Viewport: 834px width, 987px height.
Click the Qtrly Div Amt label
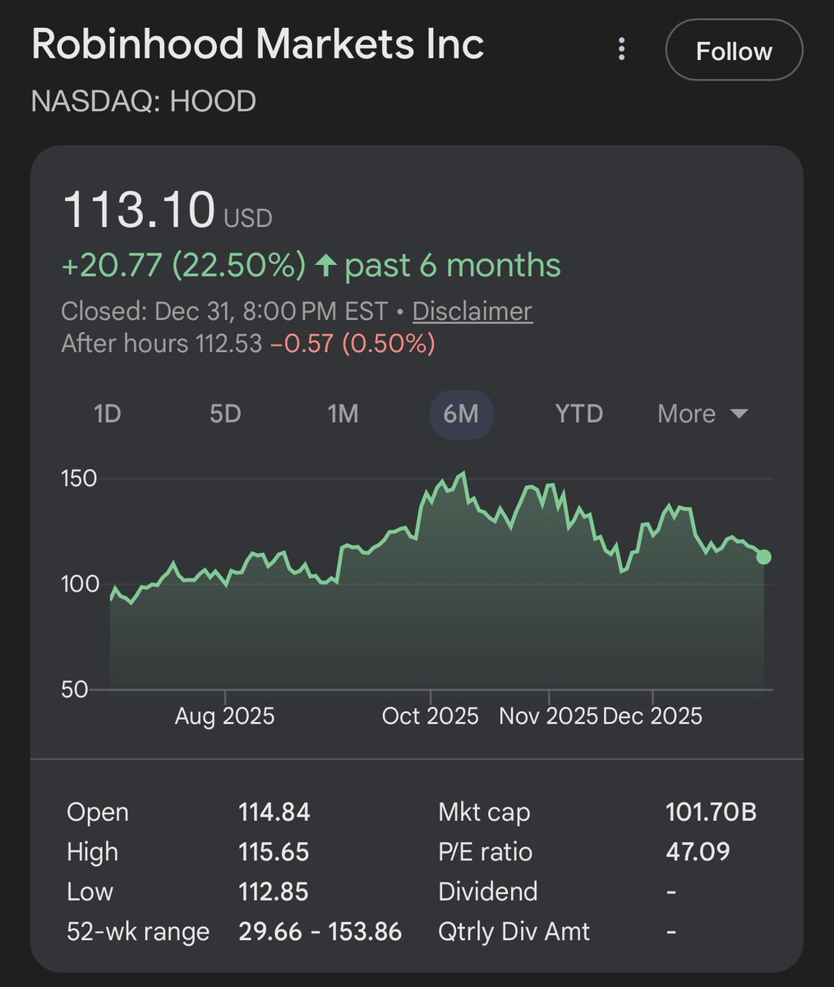pyautogui.click(x=514, y=931)
